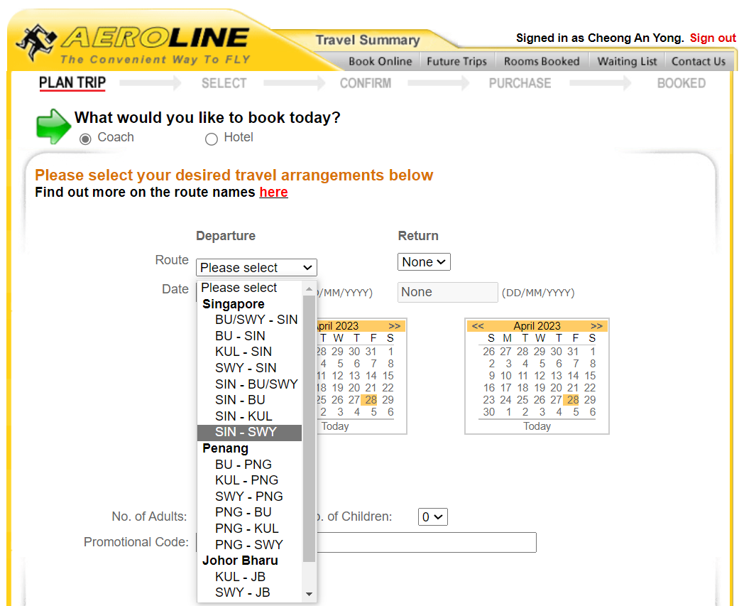This screenshot has height=606, width=739.
Task: Open the Waiting List tab
Action: pyautogui.click(x=627, y=61)
